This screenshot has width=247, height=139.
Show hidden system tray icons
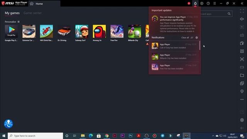213,136
